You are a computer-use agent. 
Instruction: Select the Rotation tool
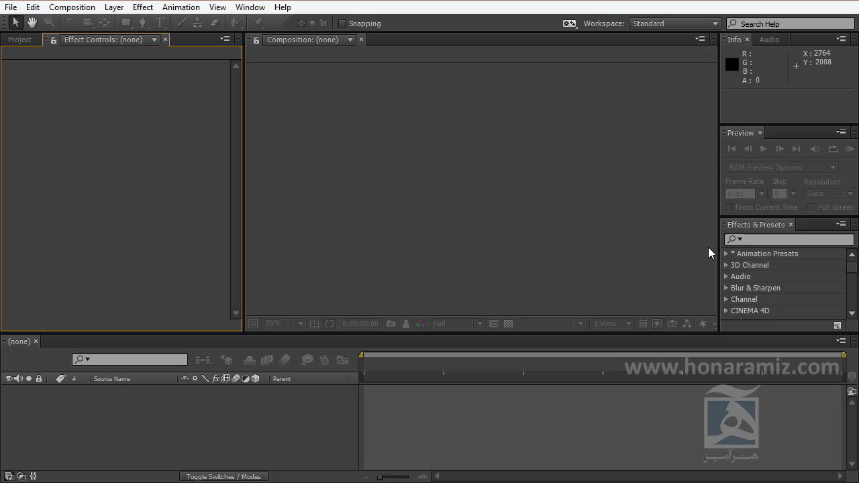point(71,23)
